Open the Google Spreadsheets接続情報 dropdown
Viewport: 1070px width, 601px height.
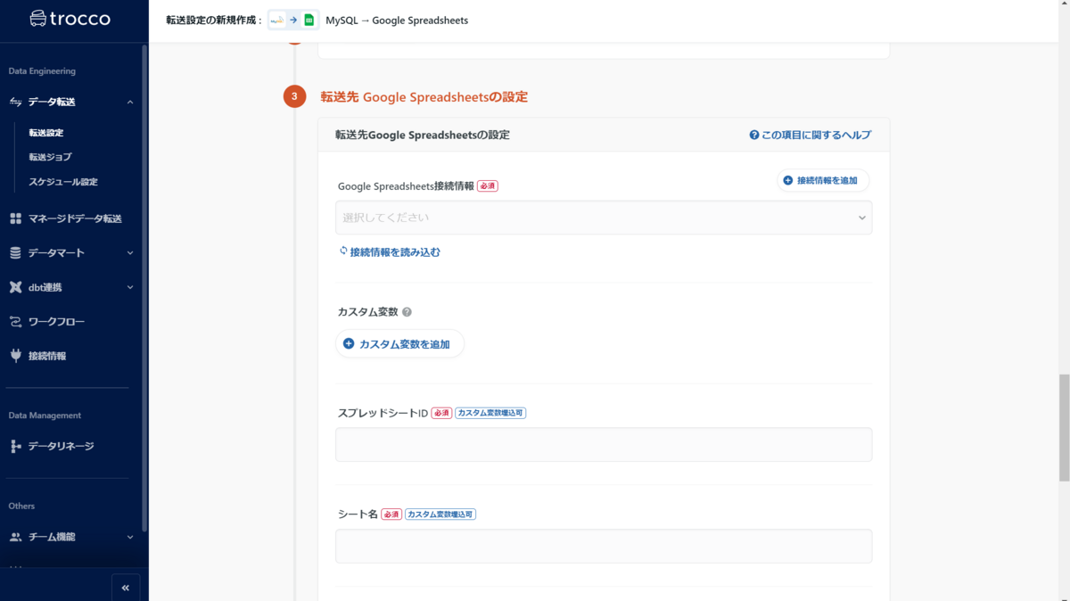point(604,218)
